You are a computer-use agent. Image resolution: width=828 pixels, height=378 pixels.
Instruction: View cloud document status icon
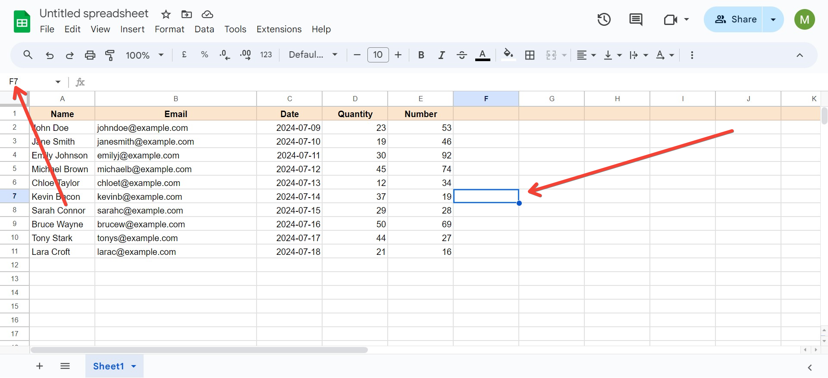click(x=207, y=15)
